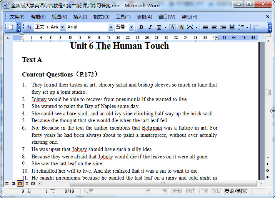Open character scaling dropdown arrow
Screen dimensions: 275x198
196,27
